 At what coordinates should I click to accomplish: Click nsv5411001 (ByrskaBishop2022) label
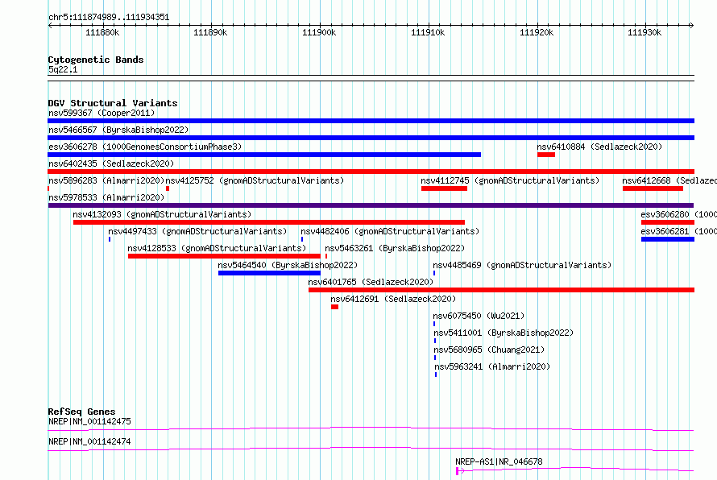point(504,333)
